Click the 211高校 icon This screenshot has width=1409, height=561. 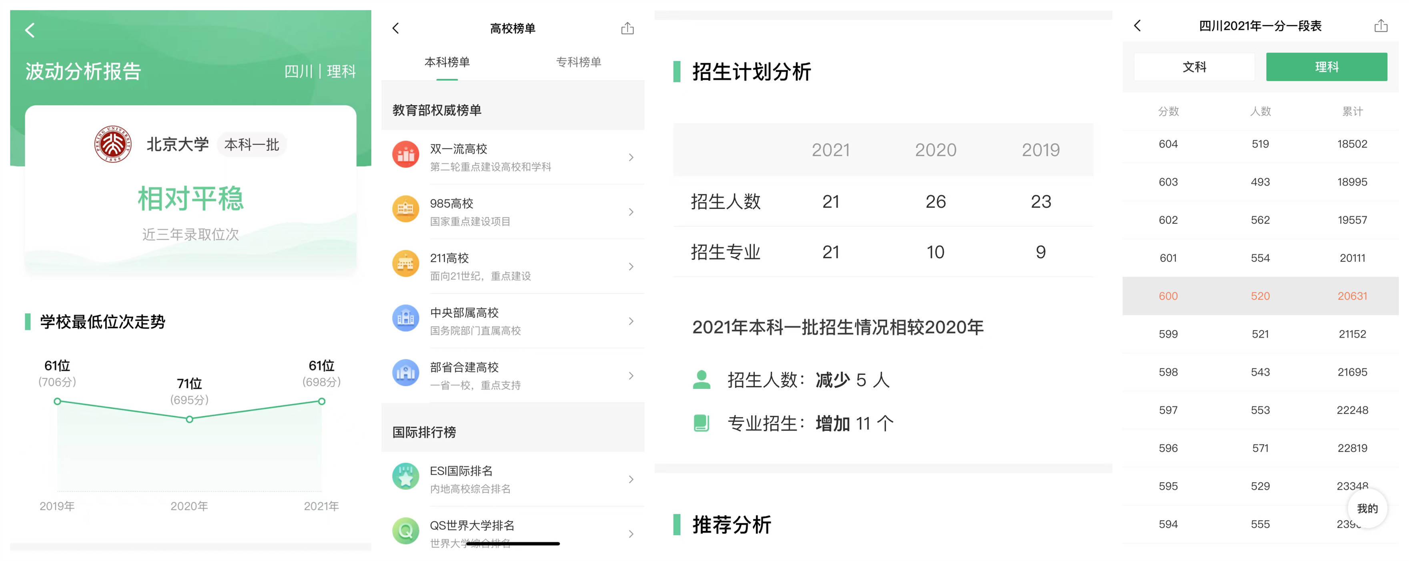coord(405,266)
